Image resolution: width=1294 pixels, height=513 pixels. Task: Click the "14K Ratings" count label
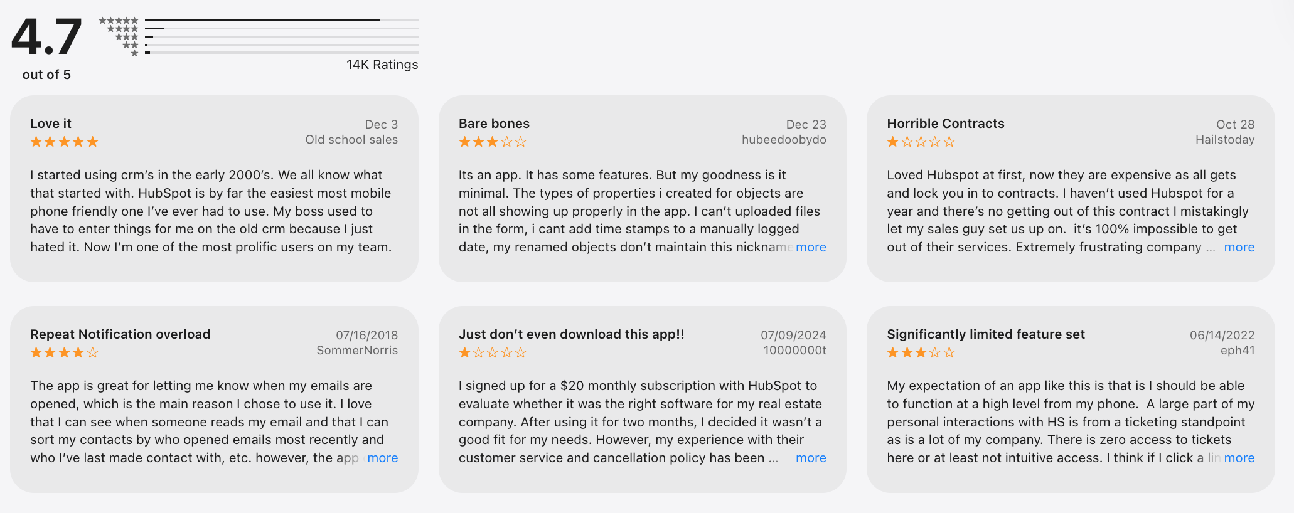382,65
